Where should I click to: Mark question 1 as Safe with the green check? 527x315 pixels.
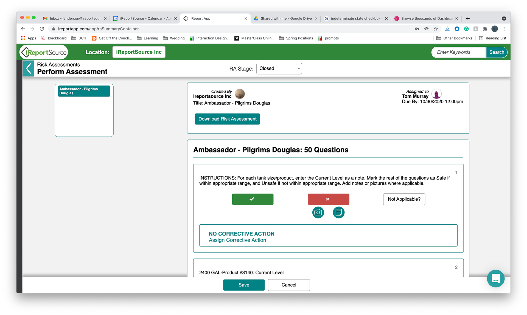click(253, 199)
